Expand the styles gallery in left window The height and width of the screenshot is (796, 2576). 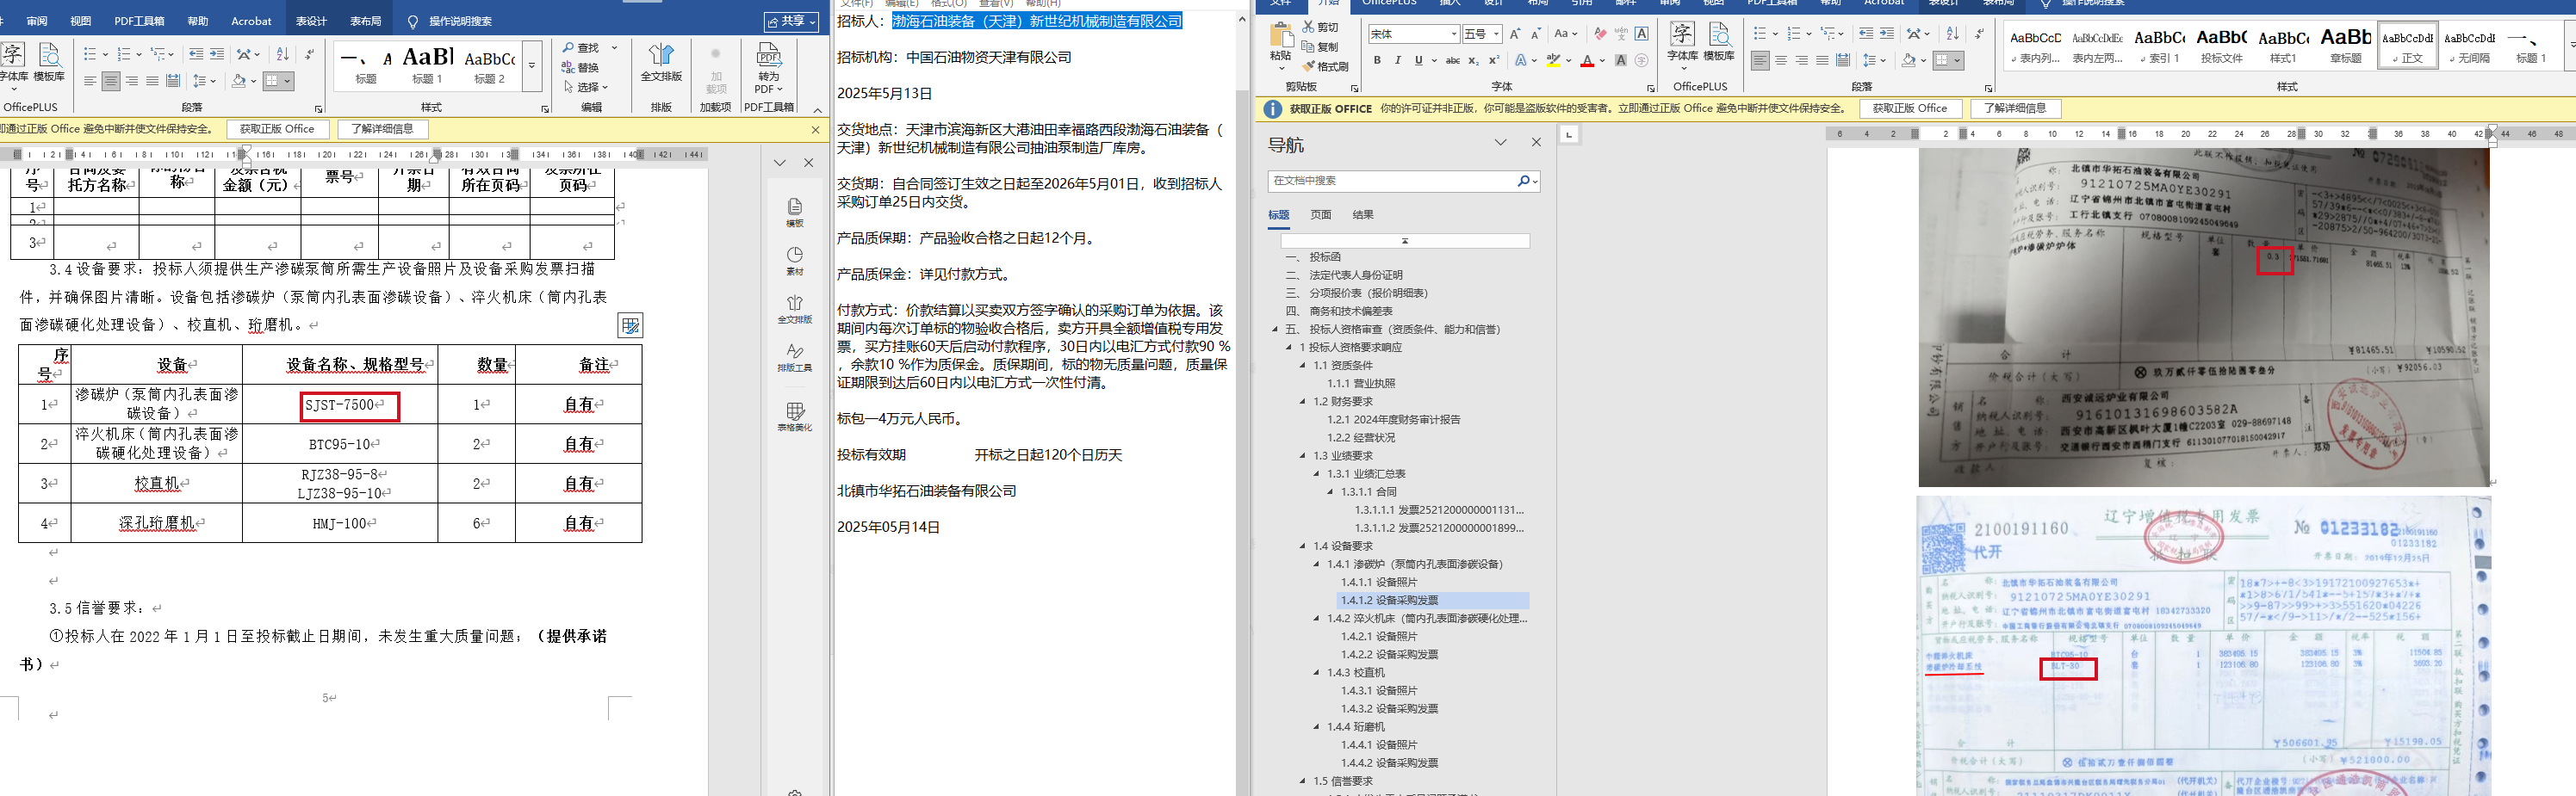(532, 66)
